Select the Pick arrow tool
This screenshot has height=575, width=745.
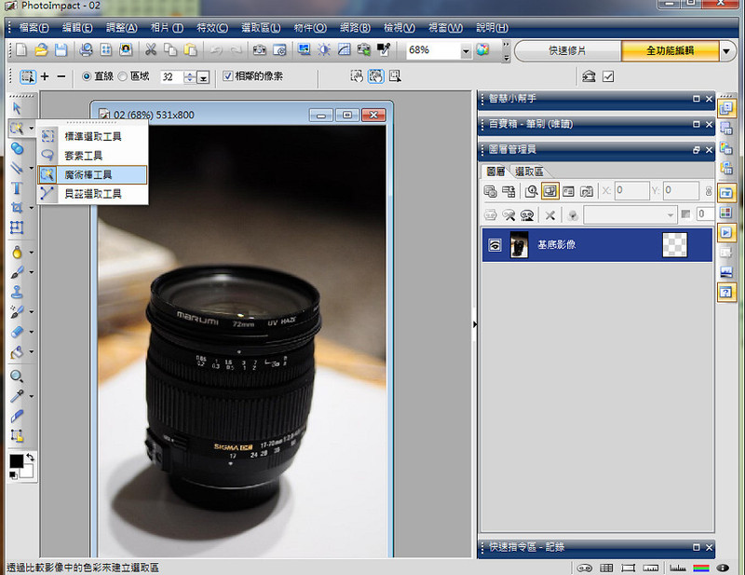tap(17, 108)
